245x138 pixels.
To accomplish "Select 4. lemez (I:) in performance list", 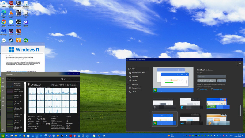I will pos(15,122).
